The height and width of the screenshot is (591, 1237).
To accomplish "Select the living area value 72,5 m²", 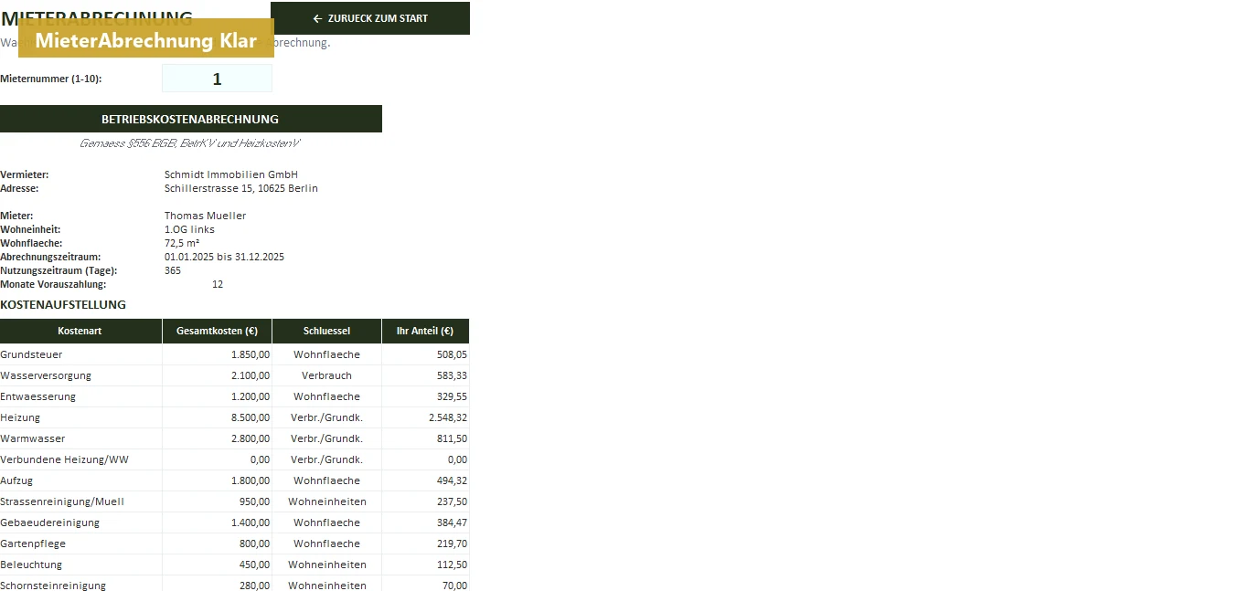I will [182, 243].
